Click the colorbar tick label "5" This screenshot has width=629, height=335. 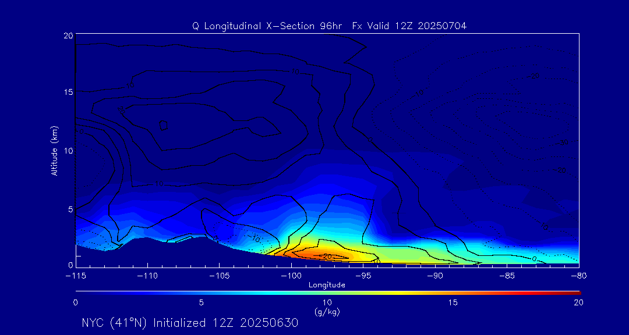(202, 302)
